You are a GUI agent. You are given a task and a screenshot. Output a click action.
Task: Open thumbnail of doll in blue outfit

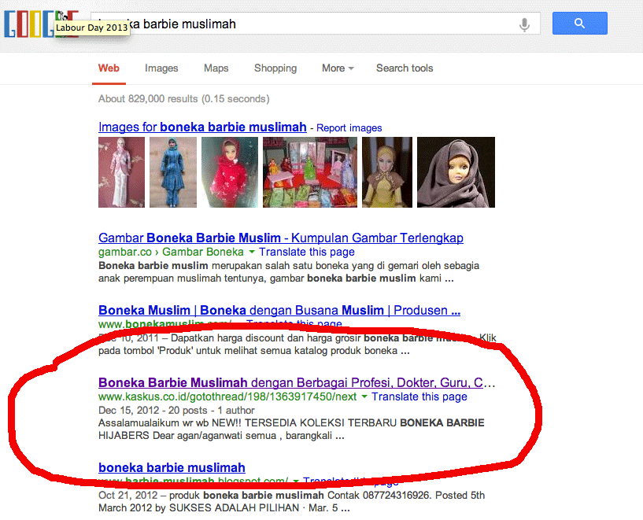tap(173, 172)
